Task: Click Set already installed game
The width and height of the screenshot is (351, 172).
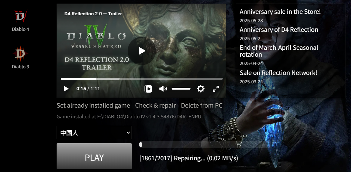Action: (x=93, y=105)
